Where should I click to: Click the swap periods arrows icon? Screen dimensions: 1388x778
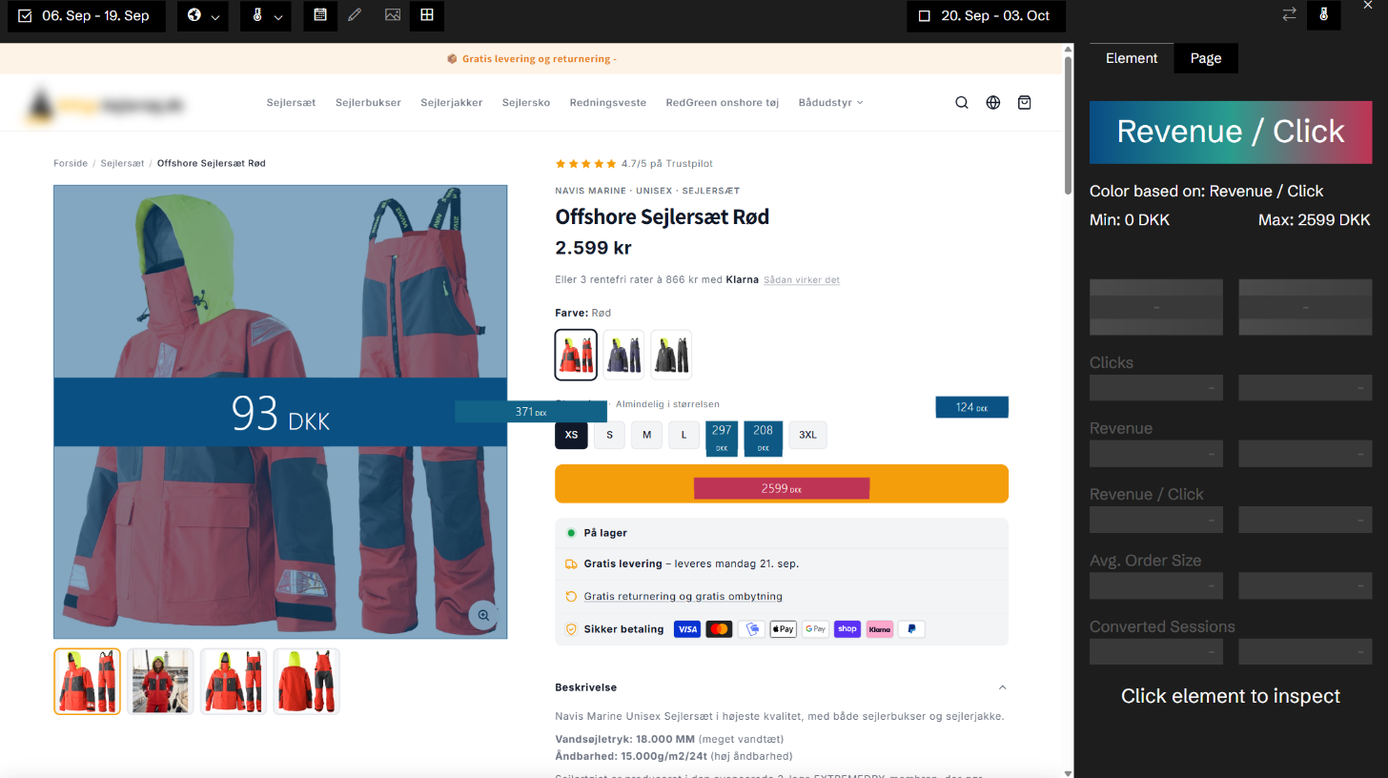tap(1289, 14)
